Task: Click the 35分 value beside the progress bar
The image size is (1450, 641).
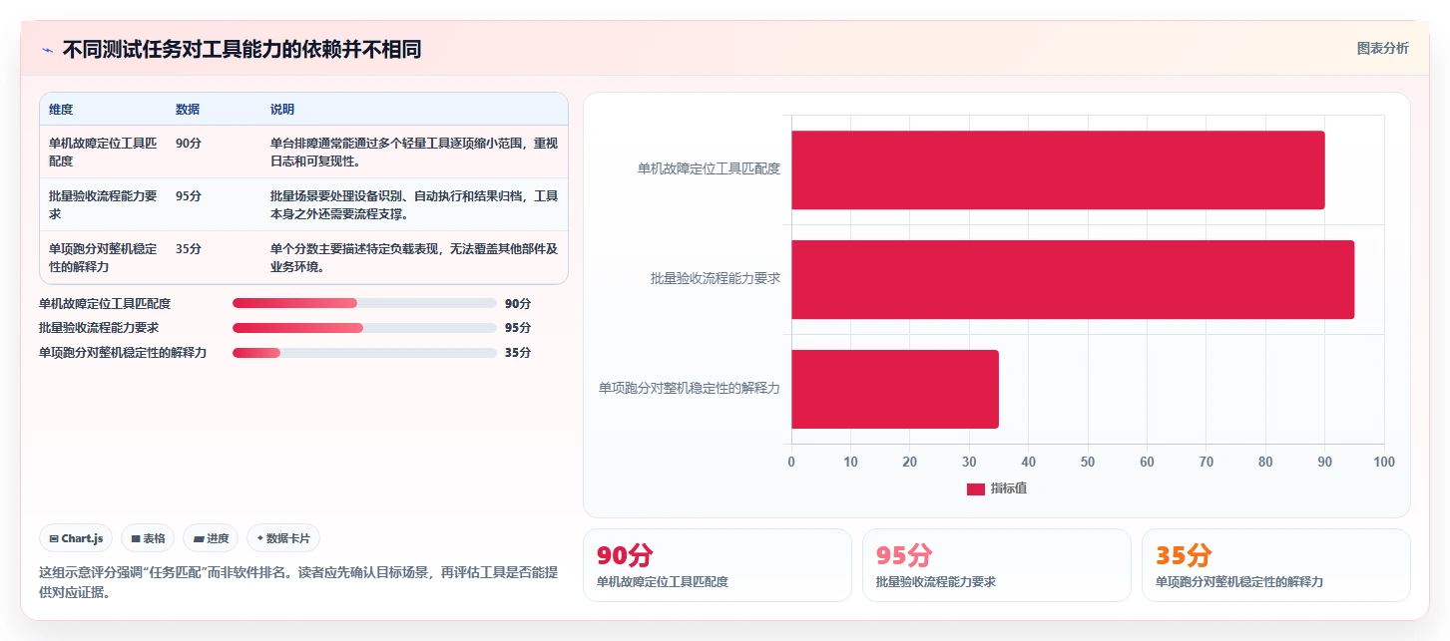Action: tap(518, 353)
